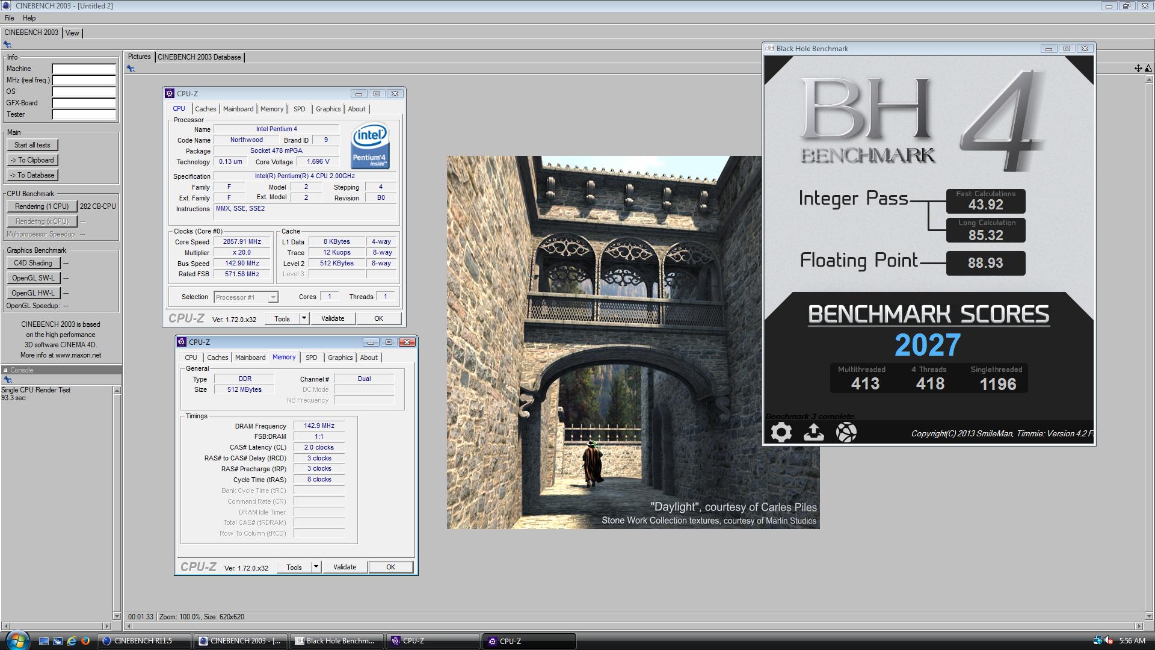Click the upload results icon in Black Hole Benchmark
This screenshot has height=650, width=1155.
(x=813, y=432)
